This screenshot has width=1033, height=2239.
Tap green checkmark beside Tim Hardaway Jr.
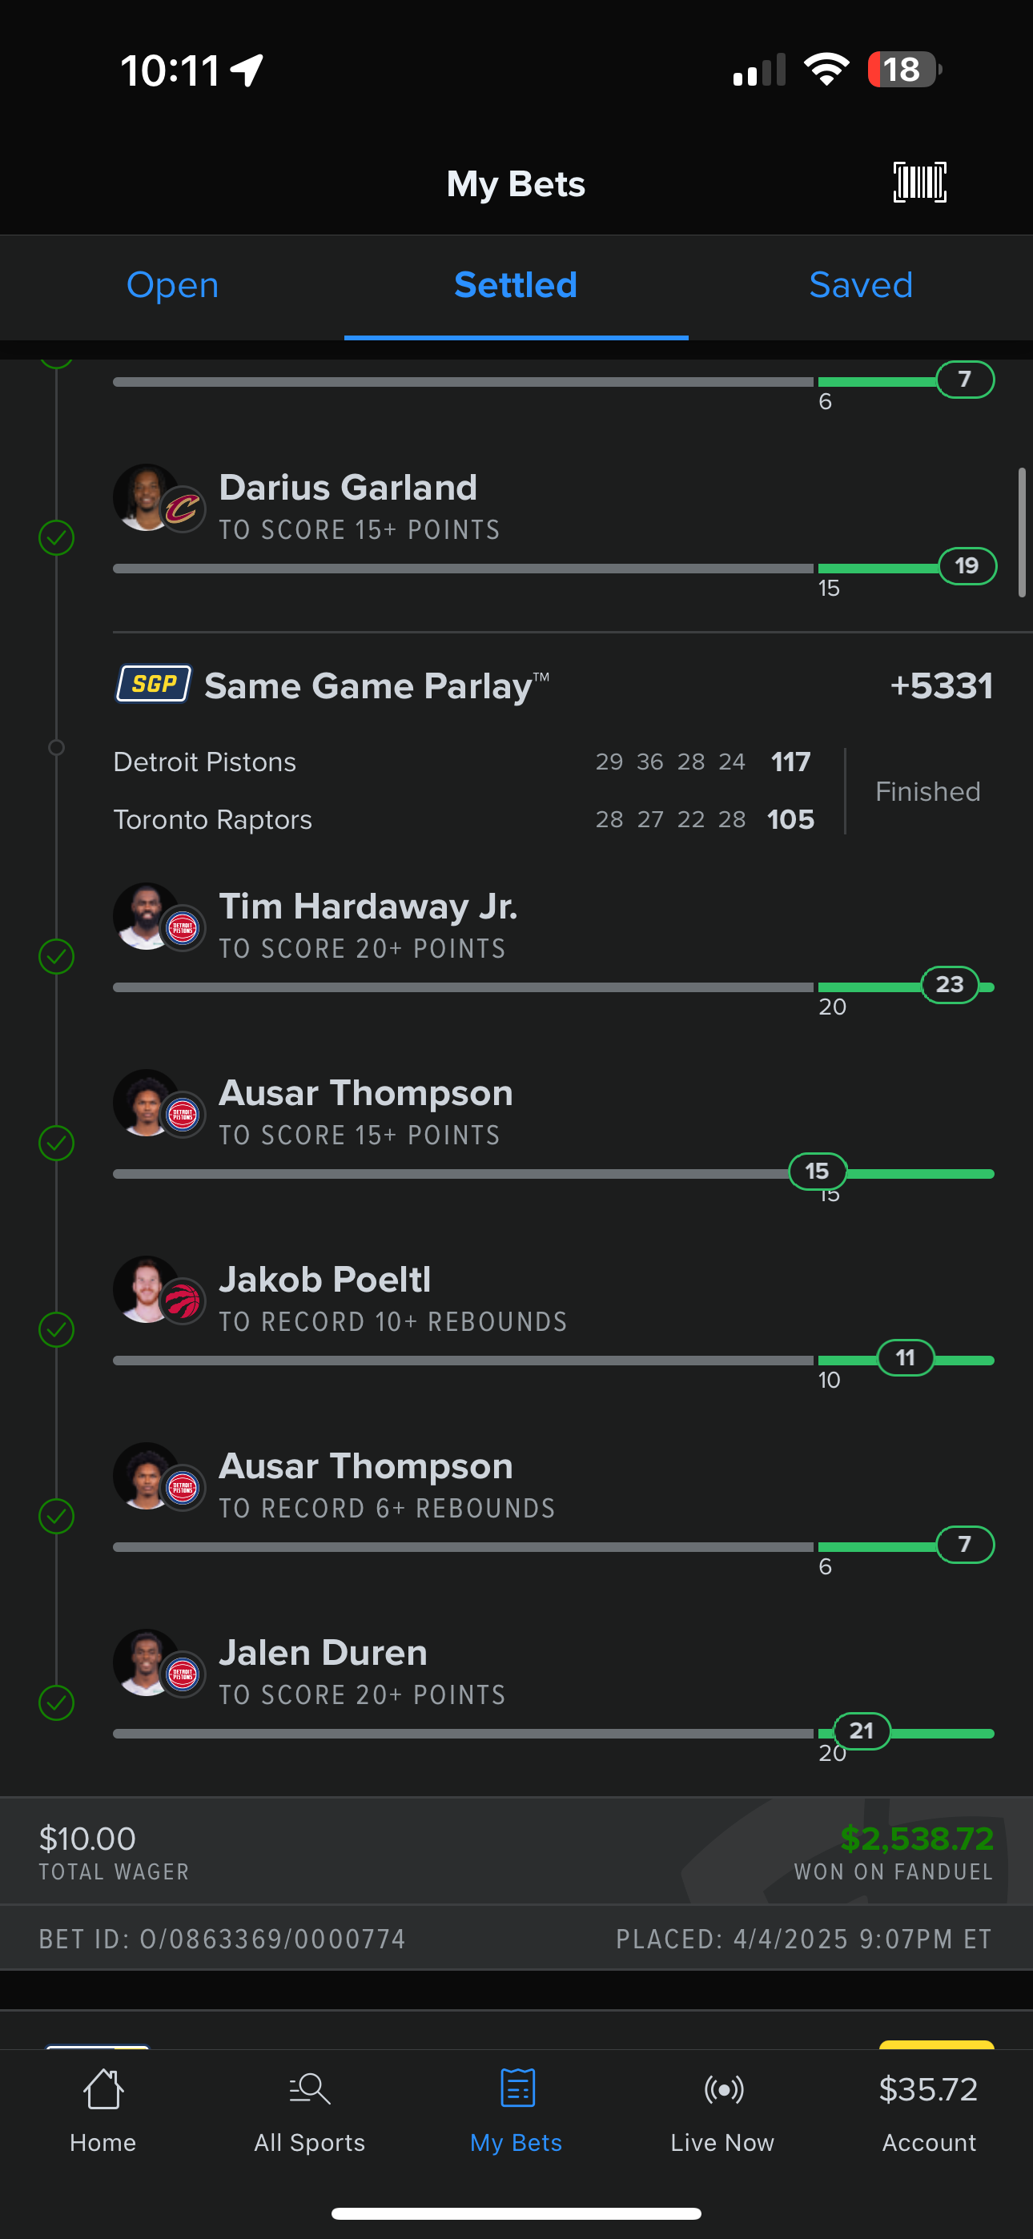57,956
